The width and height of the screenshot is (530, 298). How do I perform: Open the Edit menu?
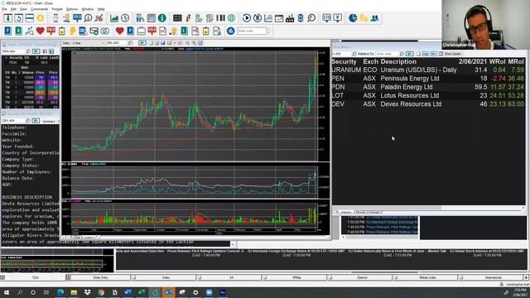pos(13,9)
